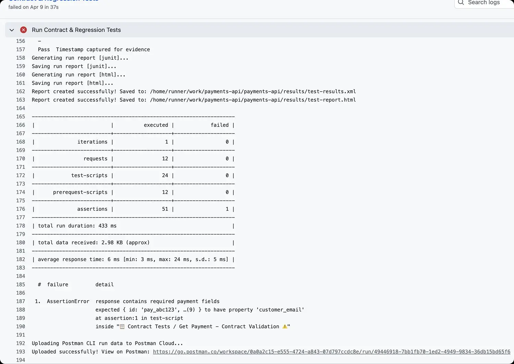The height and width of the screenshot is (364, 514).
Task: Click the assertions failed value 1
Action: 227,209
